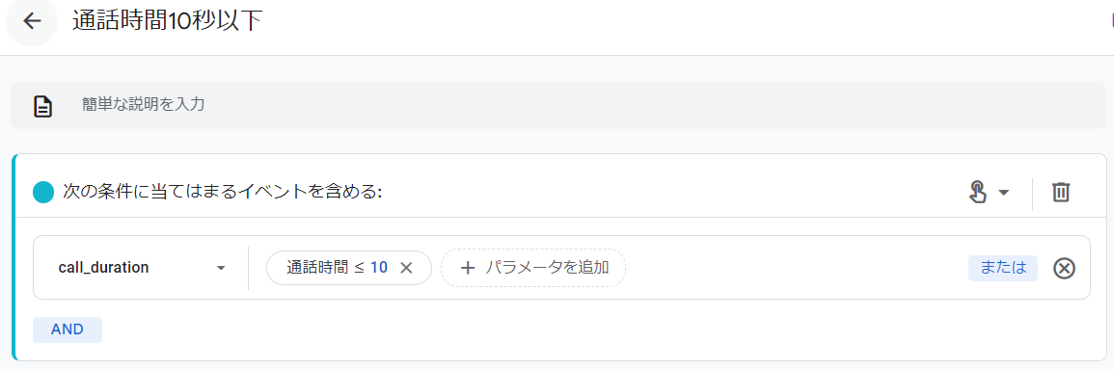
Task: Click the 次の条件に当てはまるイベントを含める heading
Action: point(223,192)
